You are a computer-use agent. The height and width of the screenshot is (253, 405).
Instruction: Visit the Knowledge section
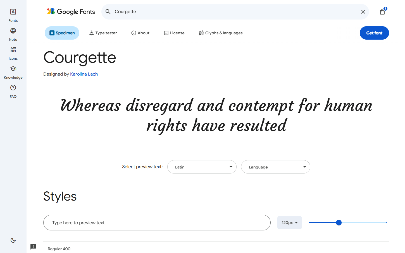pyautogui.click(x=13, y=71)
